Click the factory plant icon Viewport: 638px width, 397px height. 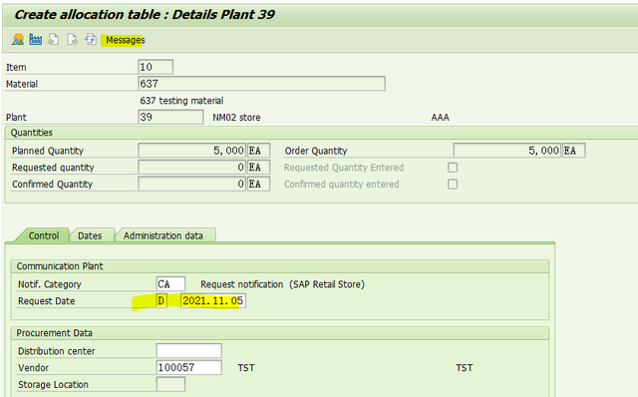[x=36, y=40]
